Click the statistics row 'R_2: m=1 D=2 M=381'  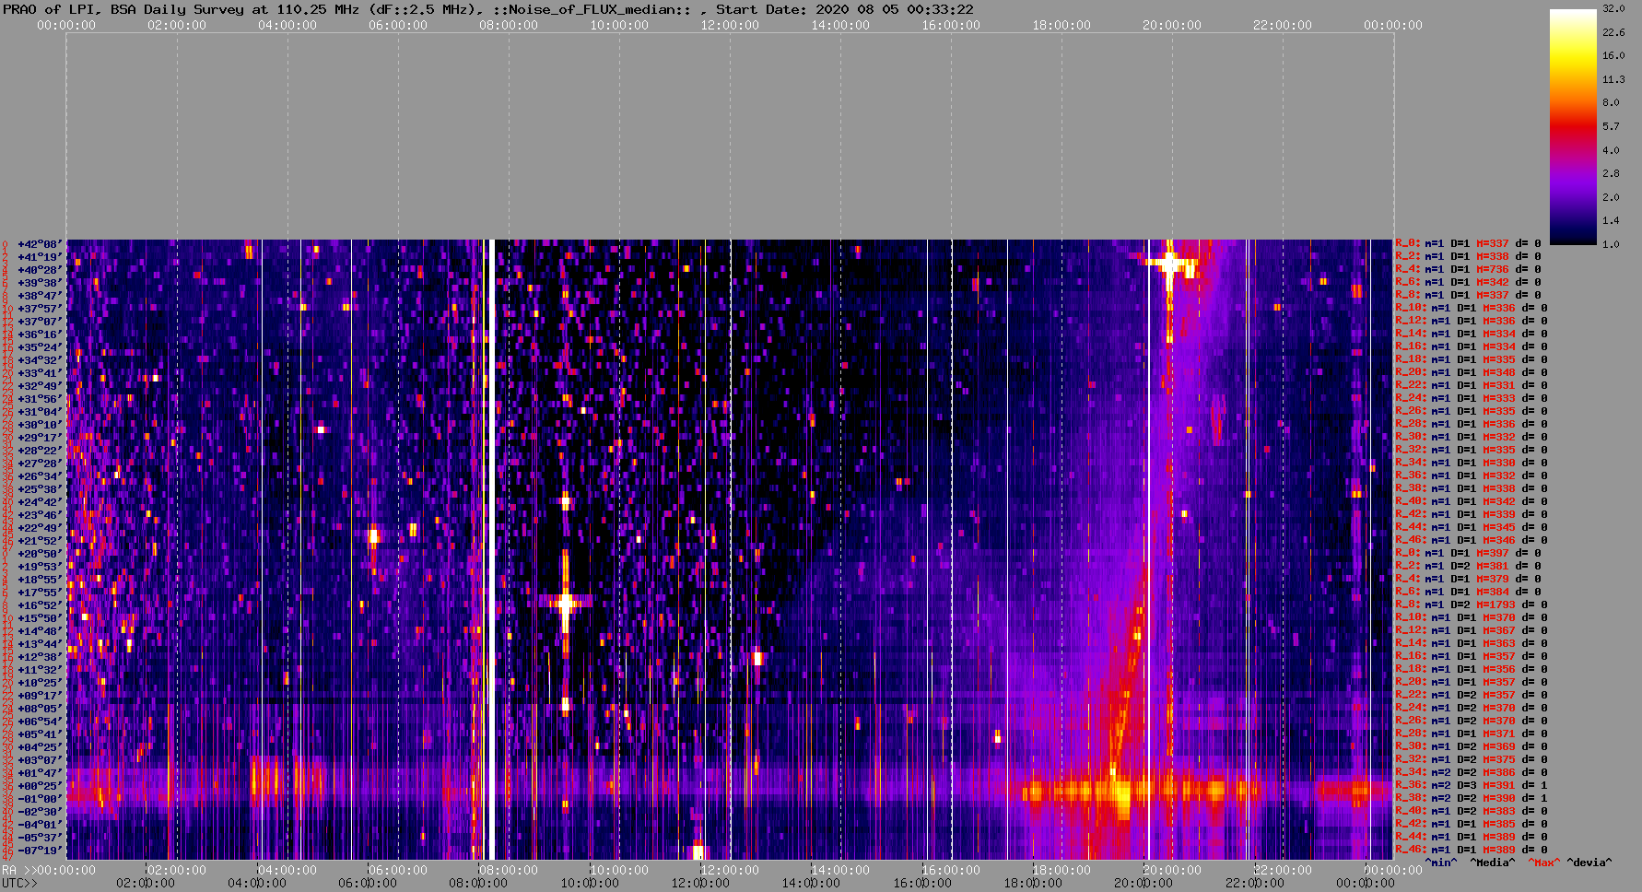[1468, 567]
